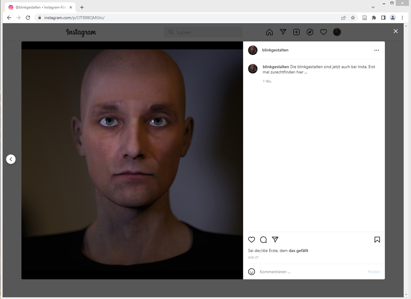Screen dimensions: 411x299
Task: Save the post with bookmark icon
Action: click(x=377, y=240)
